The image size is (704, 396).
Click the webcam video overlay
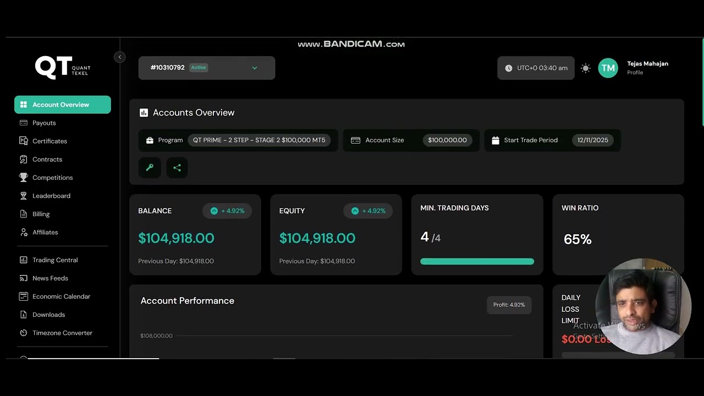click(642, 306)
